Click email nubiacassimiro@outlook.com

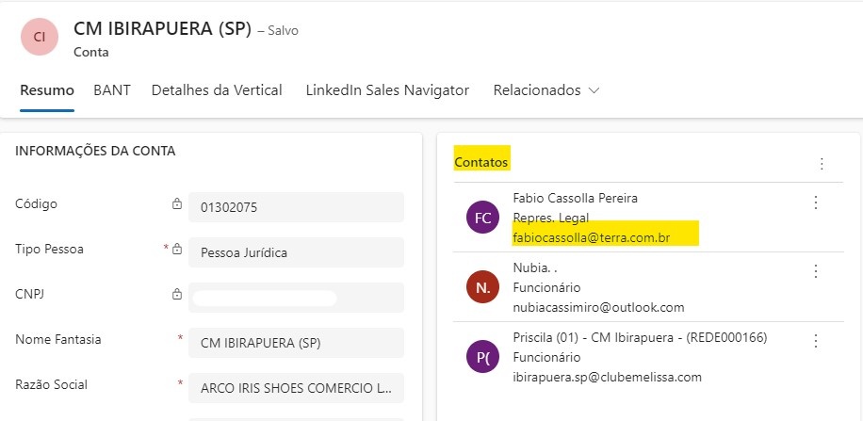click(x=598, y=307)
